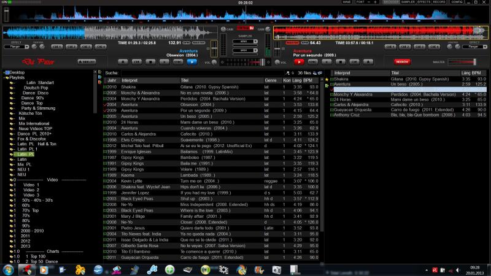Hit the left deck CUE transport button
The width and height of the screenshot is (491, 276).
pos(137,62)
